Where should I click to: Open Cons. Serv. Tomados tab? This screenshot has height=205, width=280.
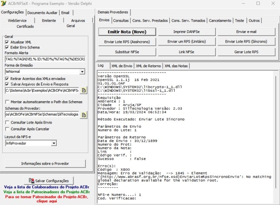click(x=189, y=21)
